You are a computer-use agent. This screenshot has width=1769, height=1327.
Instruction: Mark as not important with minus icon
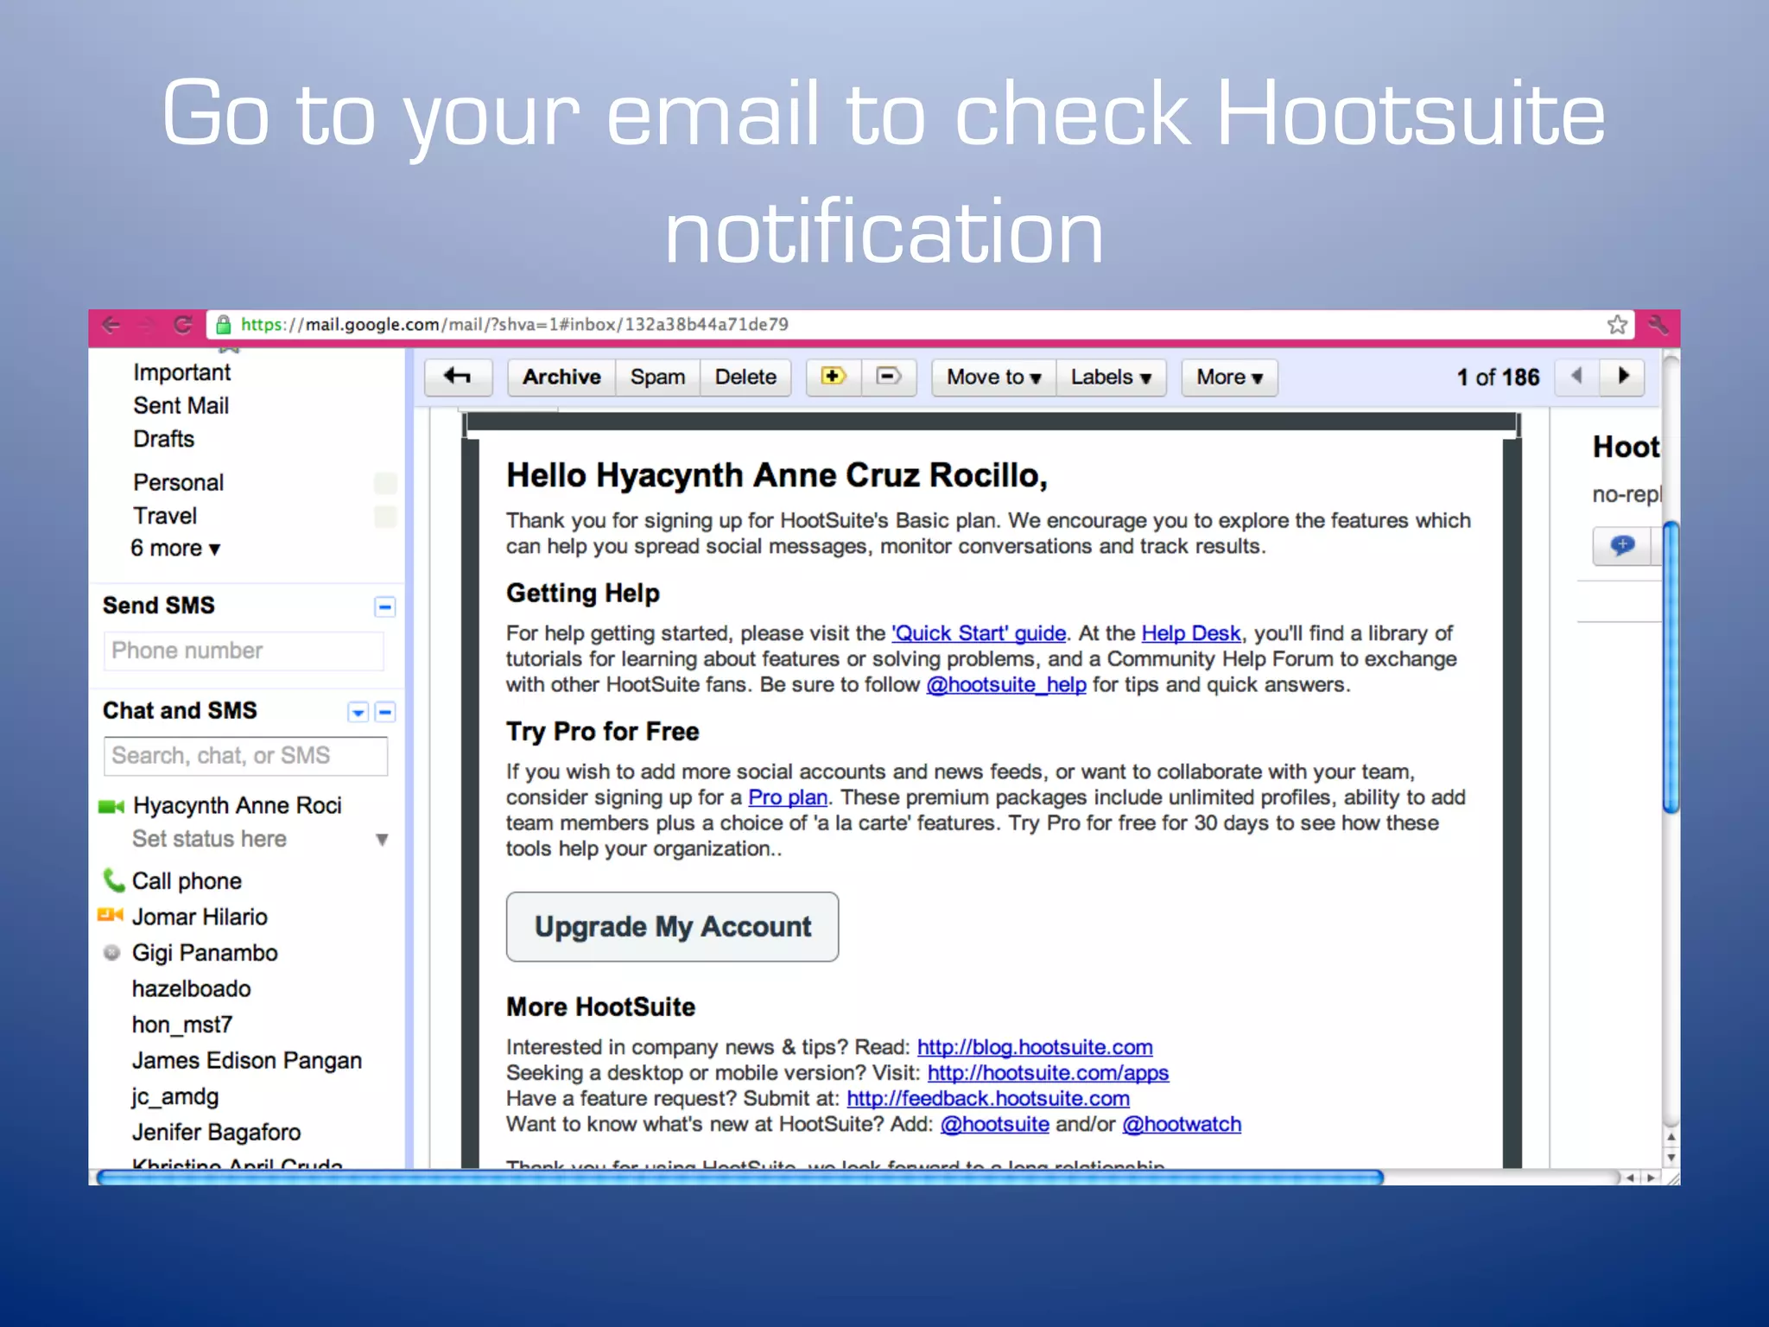click(x=889, y=378)
